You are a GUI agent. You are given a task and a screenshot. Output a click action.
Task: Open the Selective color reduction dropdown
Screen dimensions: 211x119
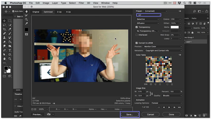[x=148, y=19]
